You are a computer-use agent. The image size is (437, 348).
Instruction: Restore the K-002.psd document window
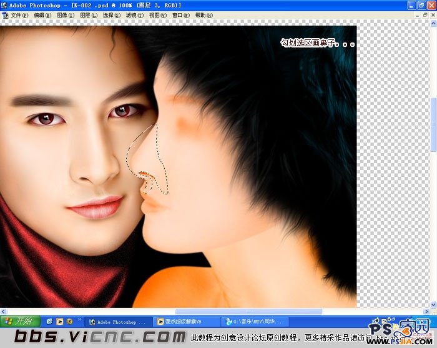pos(425,16)
